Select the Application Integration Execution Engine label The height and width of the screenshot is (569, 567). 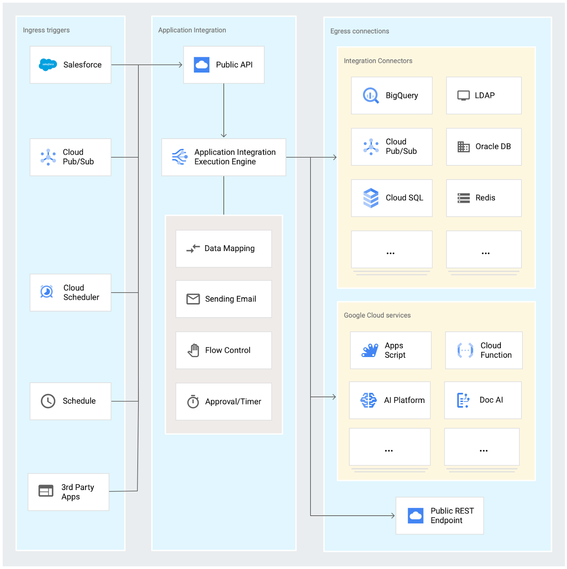click(235, 157)
